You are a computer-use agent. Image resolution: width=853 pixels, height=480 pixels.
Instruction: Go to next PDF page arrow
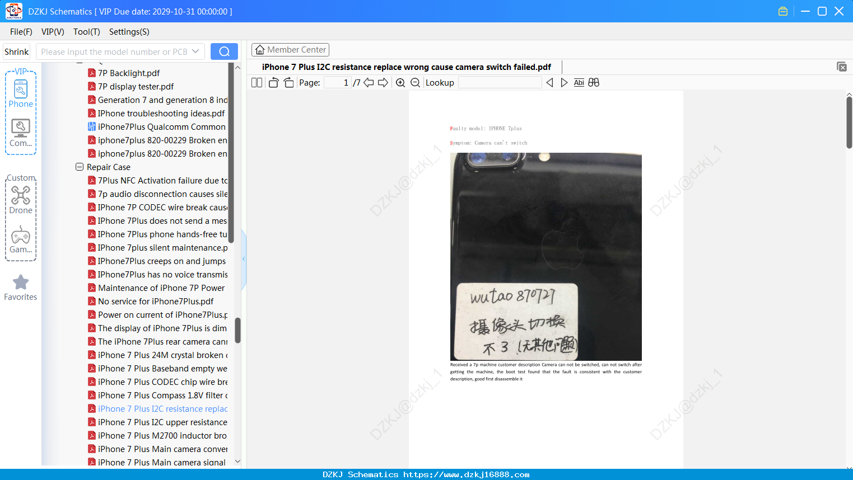pyautogui.click(x=383, y=83)
